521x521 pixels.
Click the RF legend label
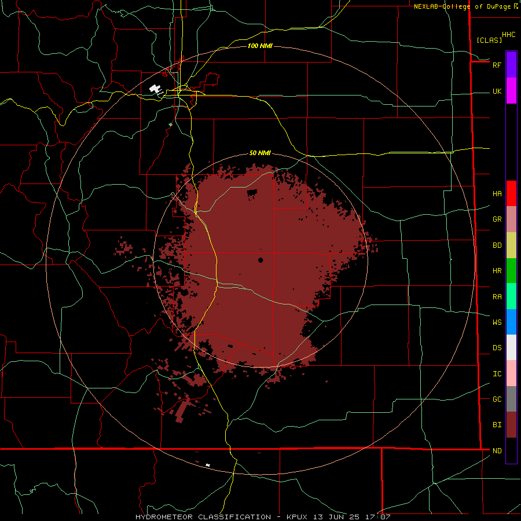497,65
